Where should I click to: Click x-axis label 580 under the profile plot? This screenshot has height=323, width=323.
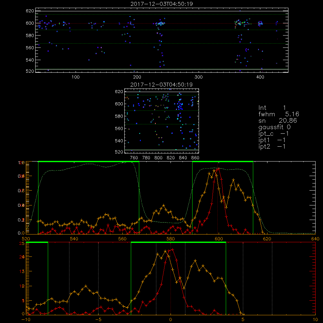(171, 239)
